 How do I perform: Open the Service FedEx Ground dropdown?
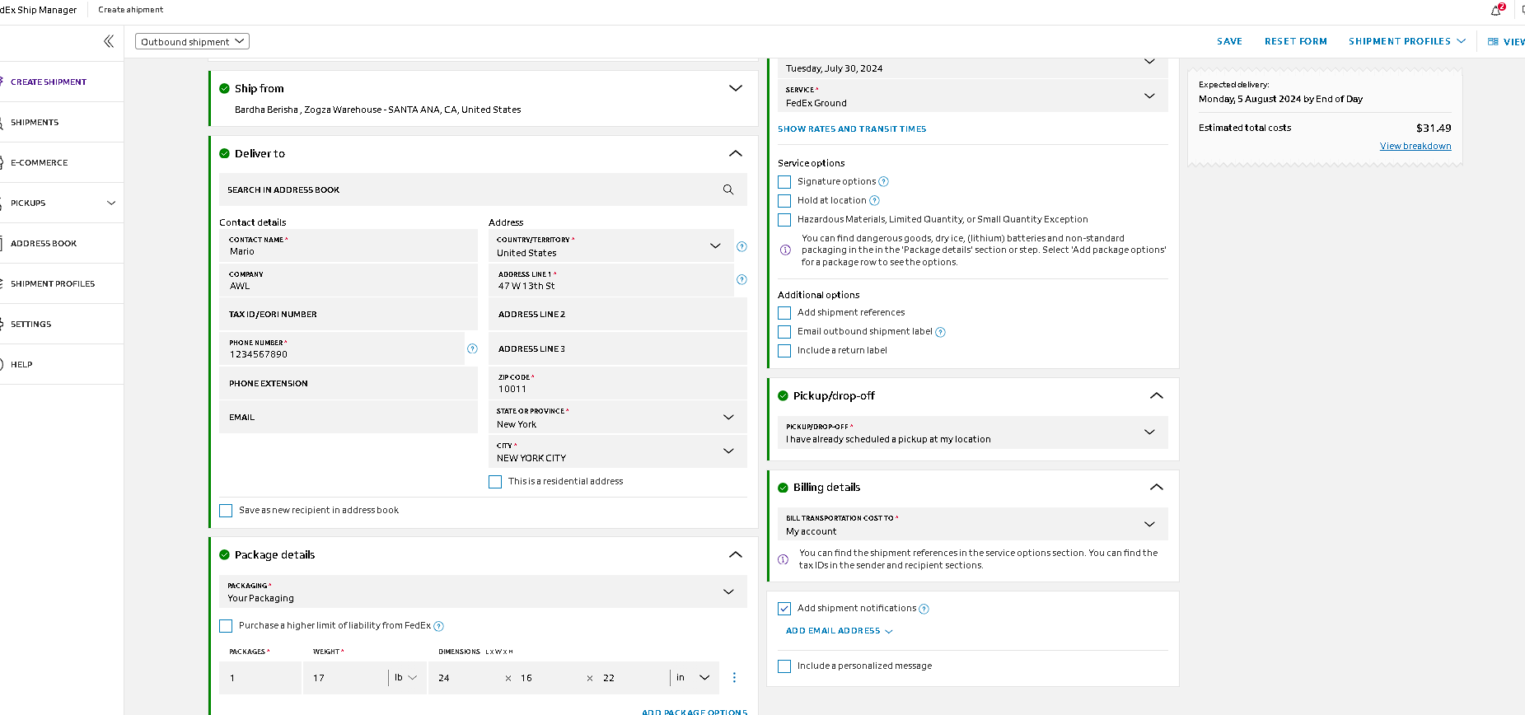pyautogui.click(x=972, y=96)
